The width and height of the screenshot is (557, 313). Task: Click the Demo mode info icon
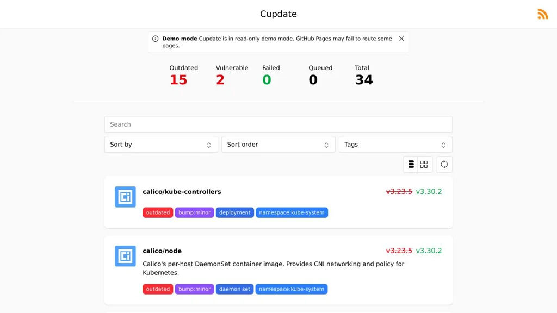coord(156,39)
